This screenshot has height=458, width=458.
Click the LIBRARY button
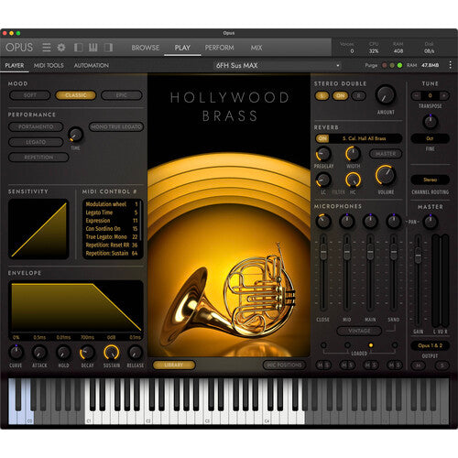click(174, 365)
